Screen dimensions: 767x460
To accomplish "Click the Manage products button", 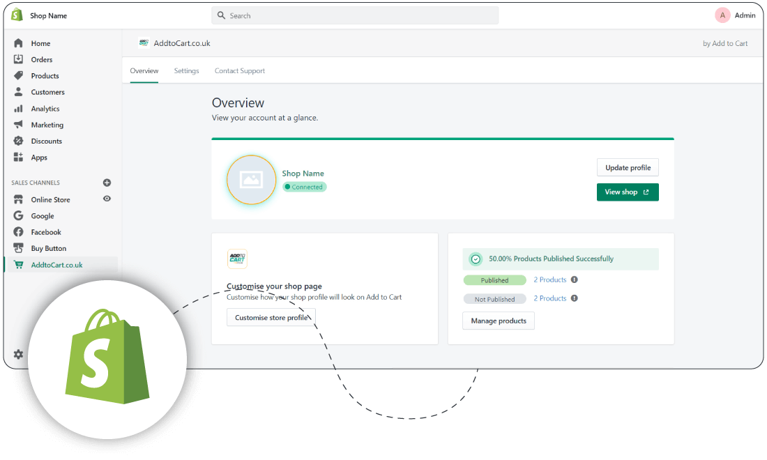I will (x=499, y=321).
